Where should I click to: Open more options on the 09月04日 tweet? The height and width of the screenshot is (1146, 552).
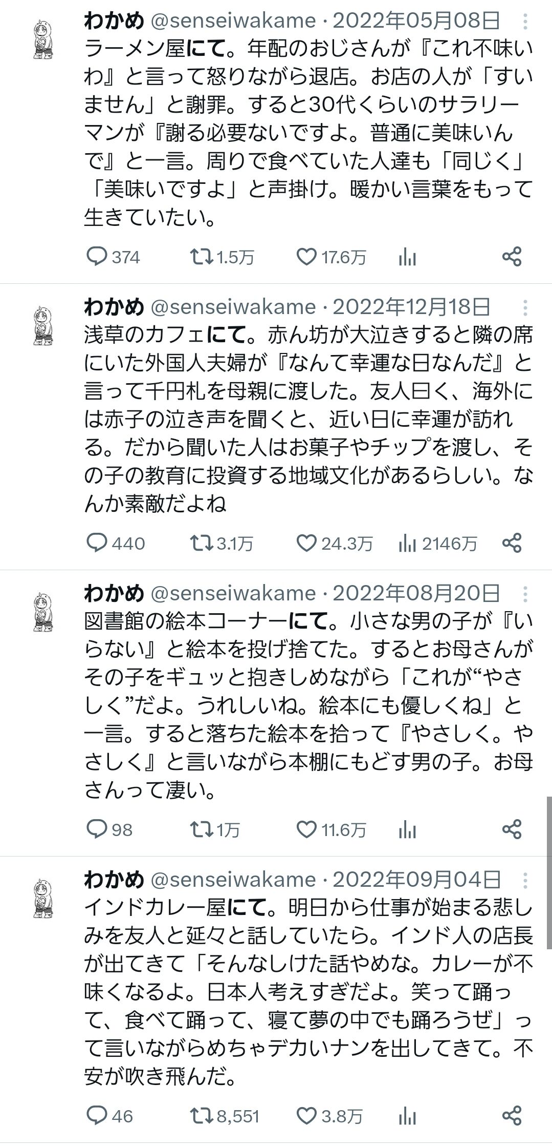click(526, 880)
